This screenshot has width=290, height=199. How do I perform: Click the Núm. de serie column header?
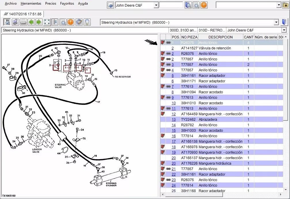(x=266, y=37)
